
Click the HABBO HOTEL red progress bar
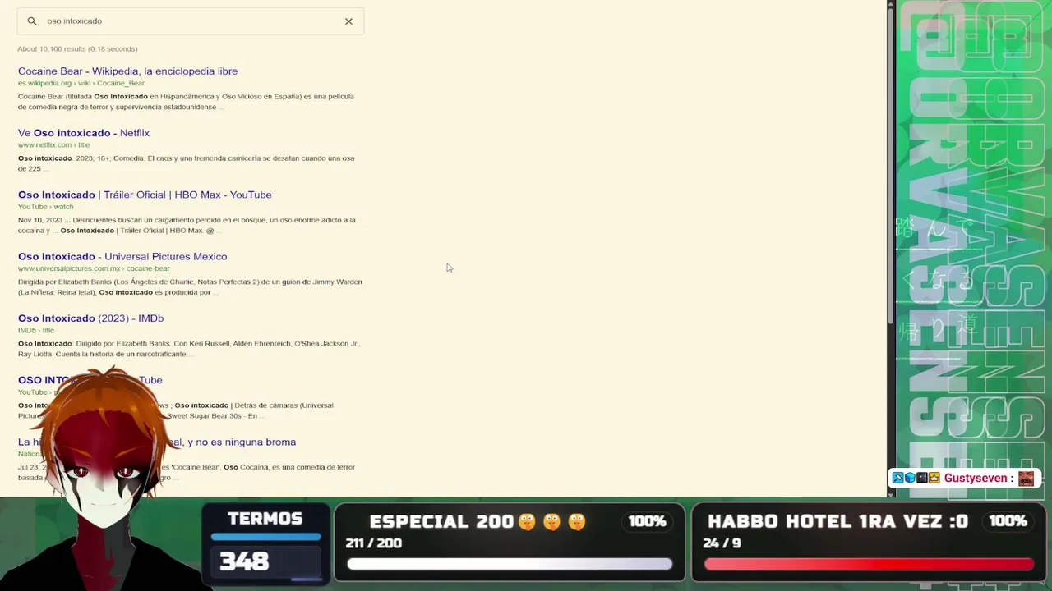point(869,564)
